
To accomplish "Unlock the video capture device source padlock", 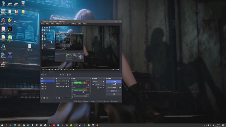I will [x=68, y=81].
